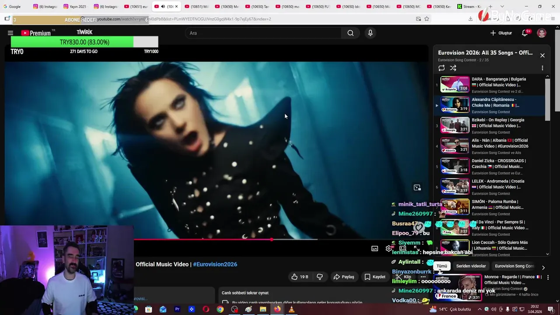Switch player to theater mode

click(402, 248)
